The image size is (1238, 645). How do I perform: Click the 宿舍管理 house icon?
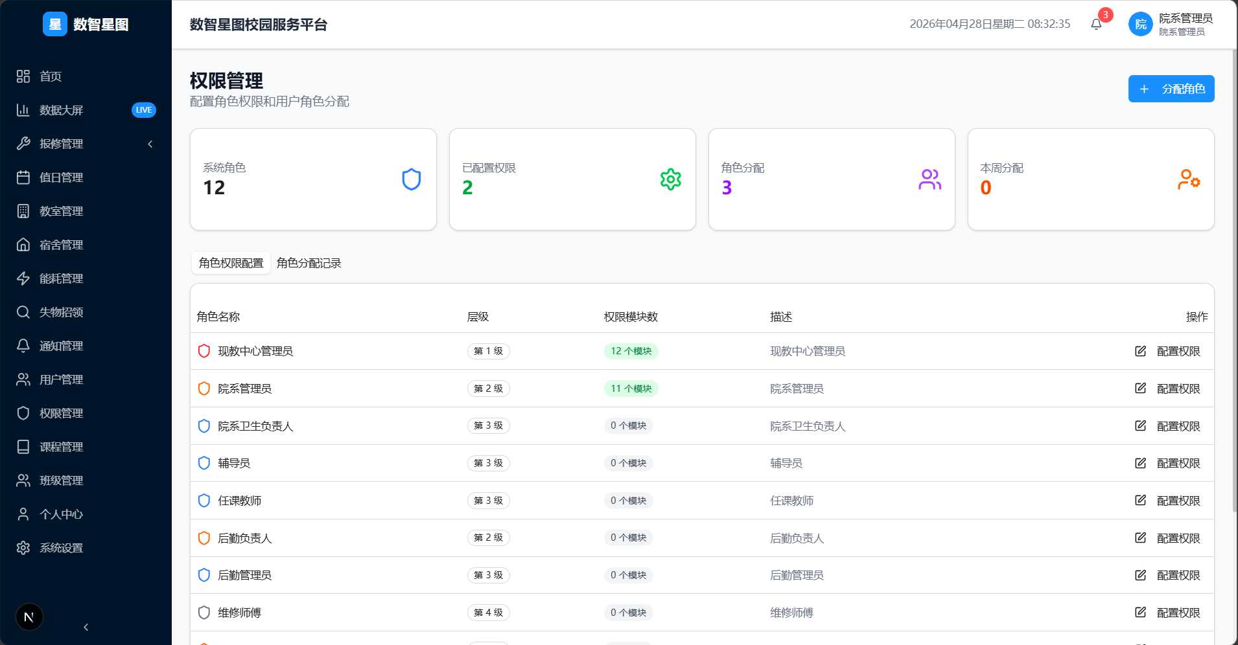(x=23, y=245)
